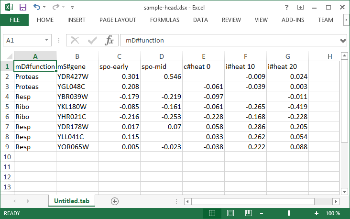
Task: Switch to Page Layout view
Action: (230, 213)
